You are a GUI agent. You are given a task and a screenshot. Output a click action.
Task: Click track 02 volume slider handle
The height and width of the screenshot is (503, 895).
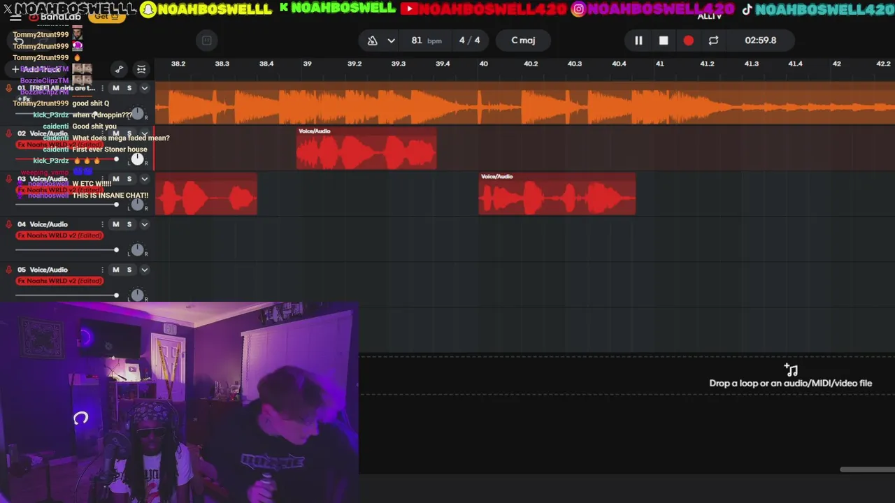pos(116,159)
